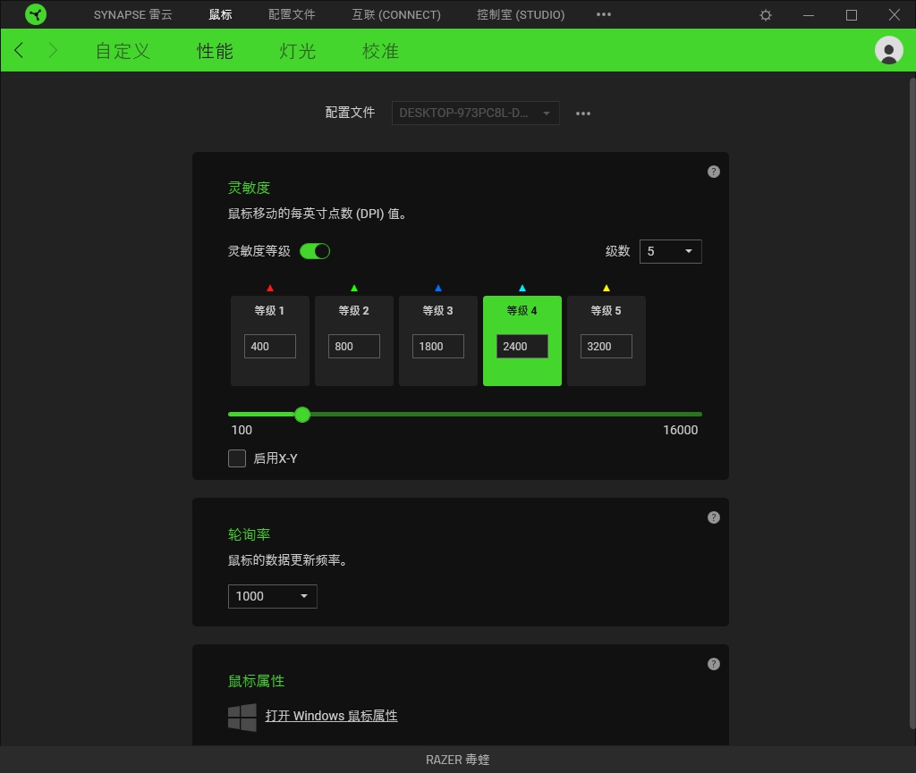The height and width of the screenshot is (773, 916).
Task: Click the DPI slider handle
Action: coord(302,415)
